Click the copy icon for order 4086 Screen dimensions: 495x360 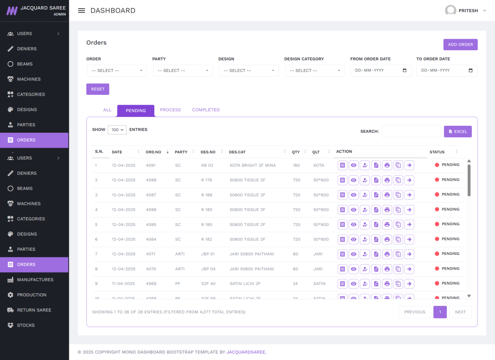coord(398,210)
